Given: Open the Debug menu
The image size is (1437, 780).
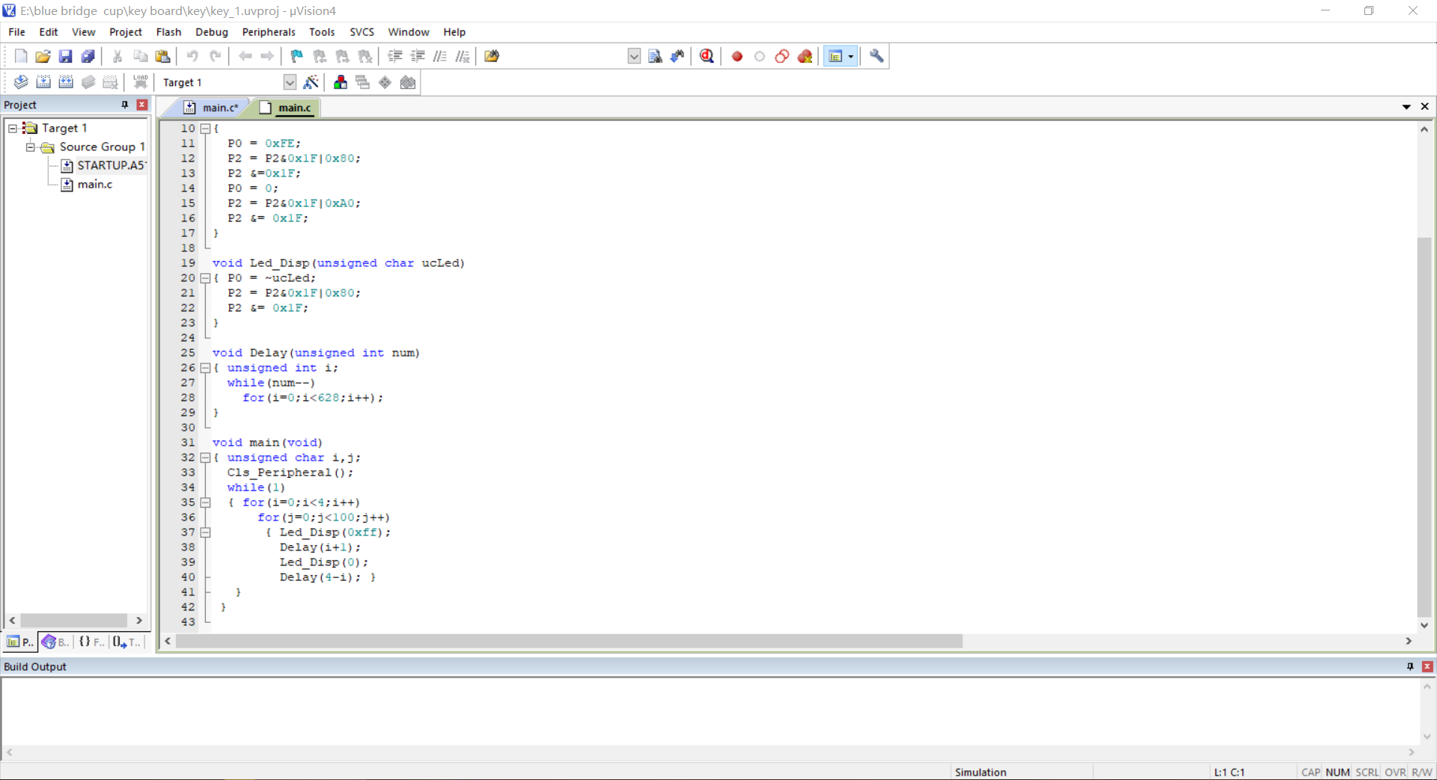Looking at the screenshot, I should pos(212,32).
